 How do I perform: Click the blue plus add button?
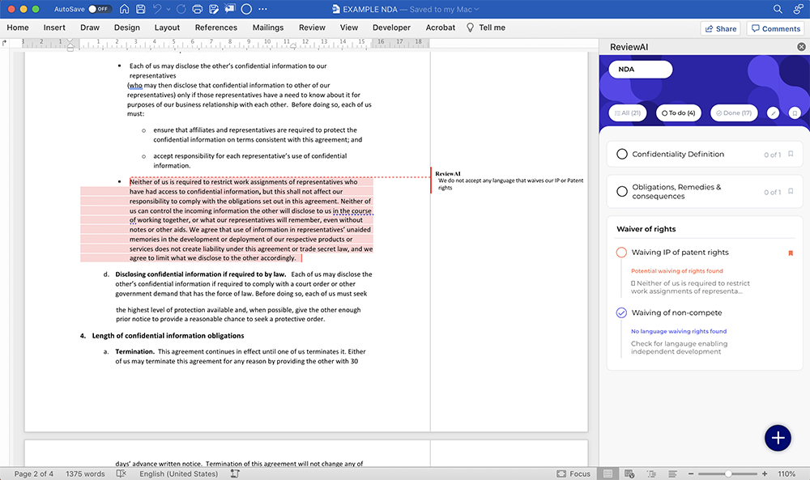(778, 438)
